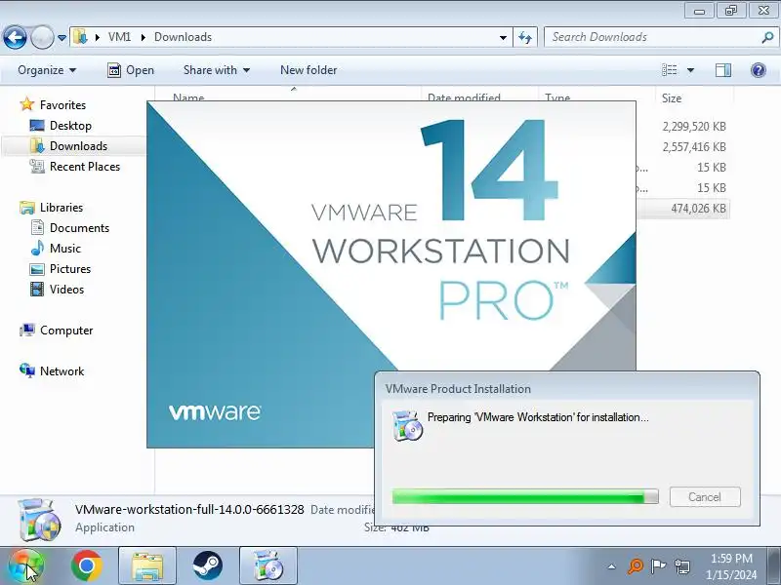Expand the address bar history dropdown
The width and height of the screenshot is (781, 585).
tap(503, 37)
